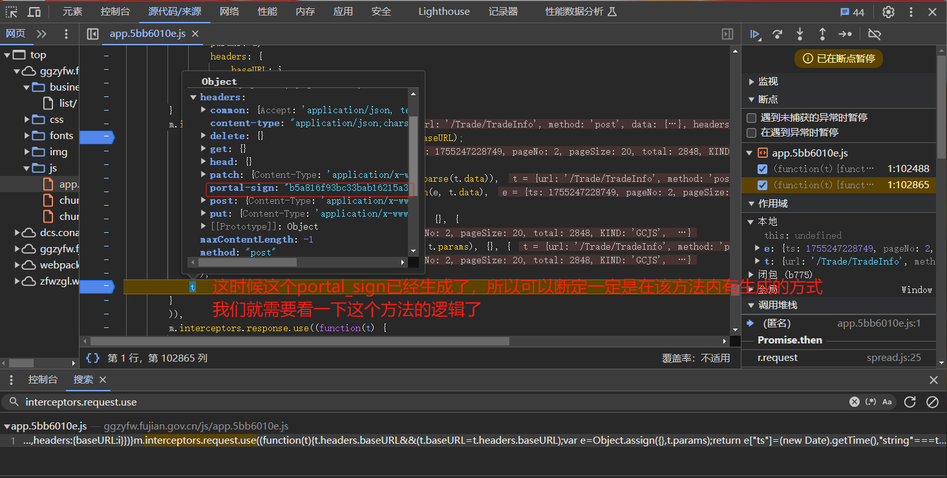Click the Step button
This screenshot has width=947, height=478.
pos(845,34)
